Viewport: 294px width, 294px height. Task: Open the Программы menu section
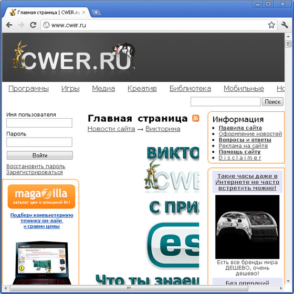[28, 89]
